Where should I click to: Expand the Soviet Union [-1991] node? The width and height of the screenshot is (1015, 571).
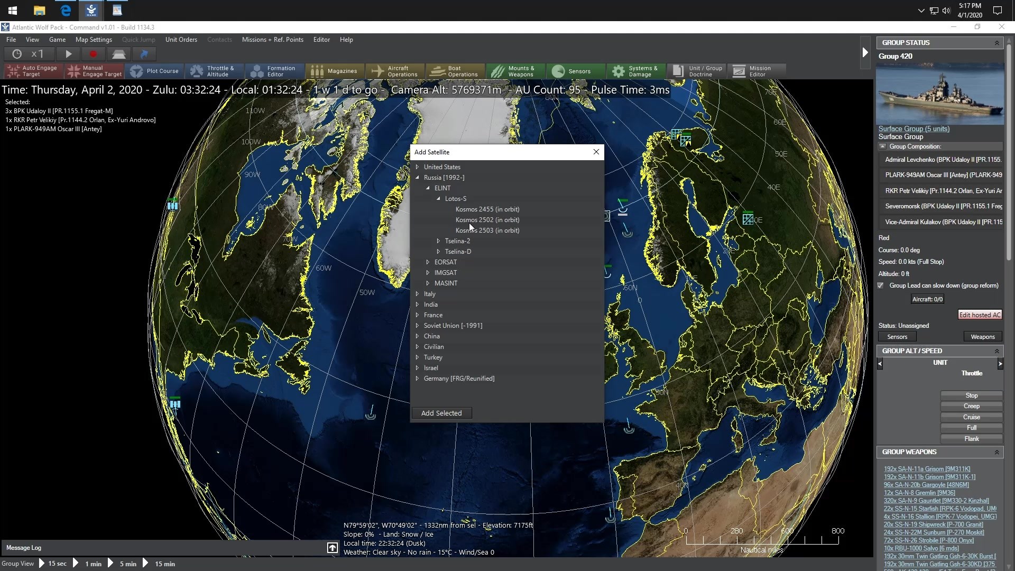pyautogui.click(x=417, y=326)
